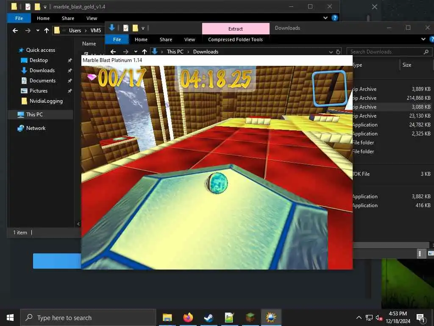Select the Compressed Folder Tools tab

[x=235, y=39]
